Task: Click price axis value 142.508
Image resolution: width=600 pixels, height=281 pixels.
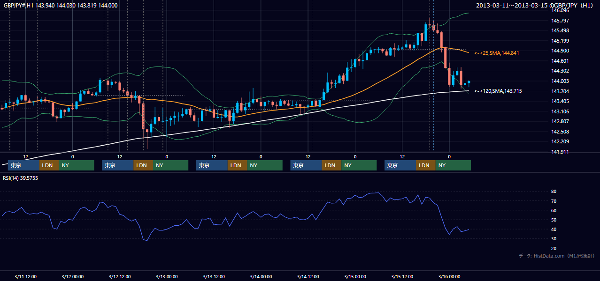Action: click(561, 132)
